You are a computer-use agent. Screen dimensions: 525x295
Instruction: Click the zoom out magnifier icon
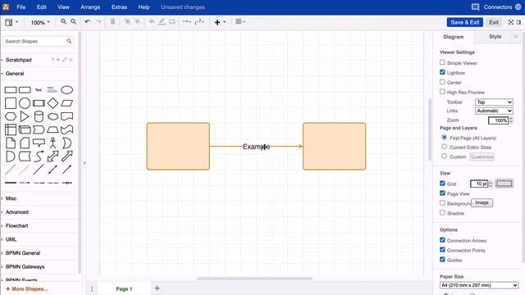point(73,22)
